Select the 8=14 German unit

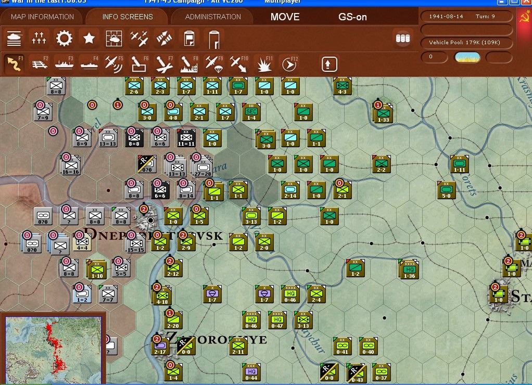pyautogui.click(x=186, y=190)
